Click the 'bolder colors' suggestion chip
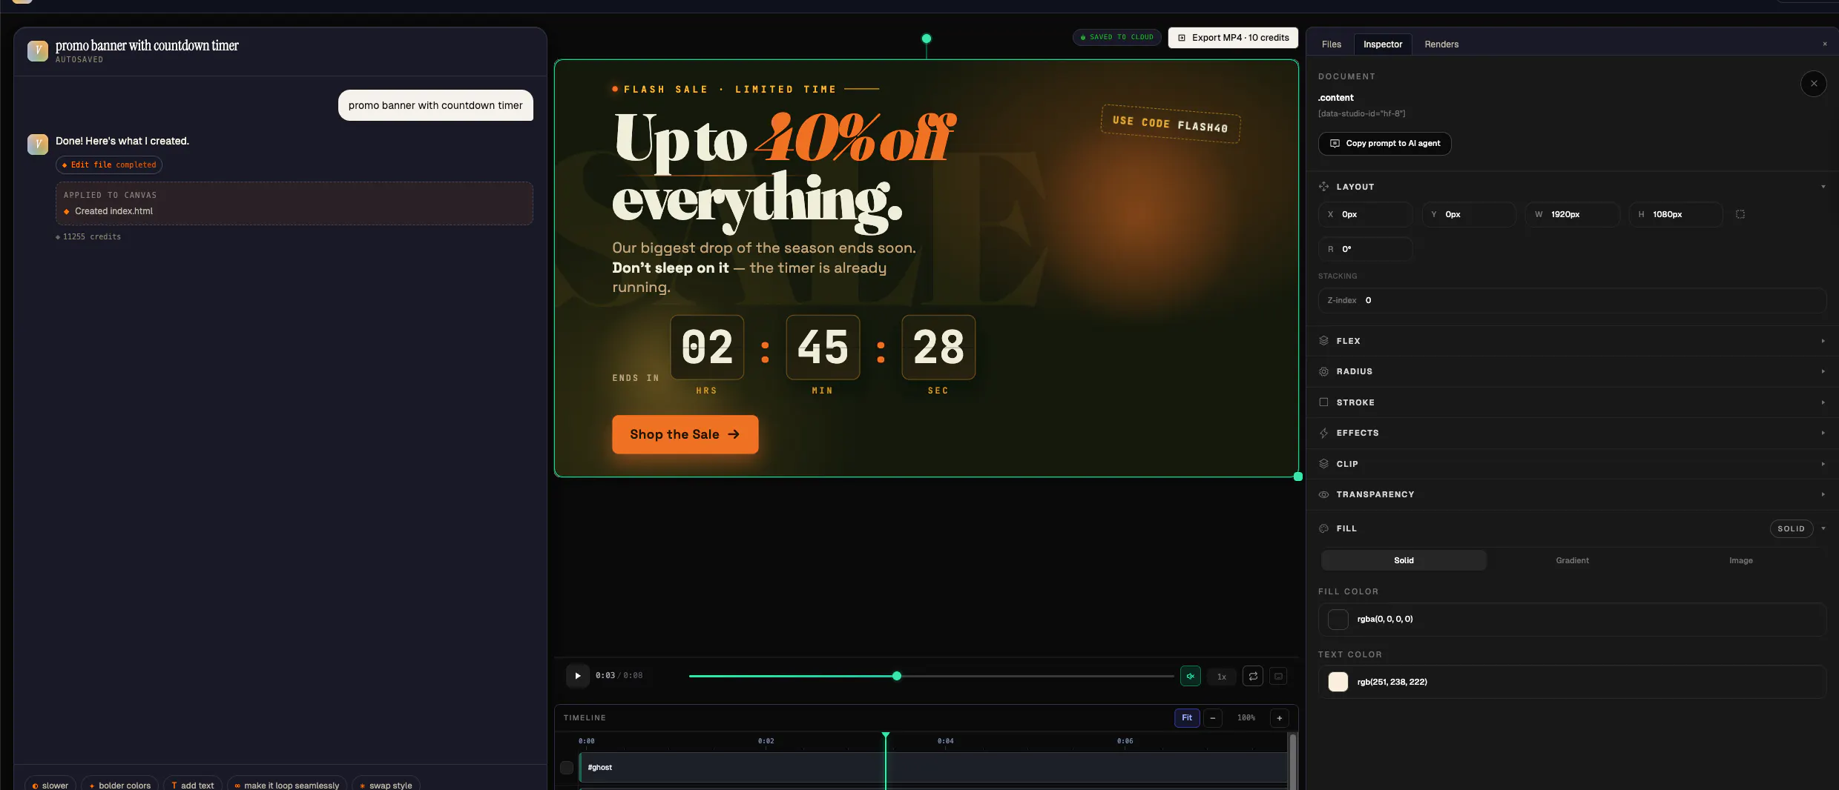Image resolution: width=1839 pixels, height=790 pixels. click(119, 785)
